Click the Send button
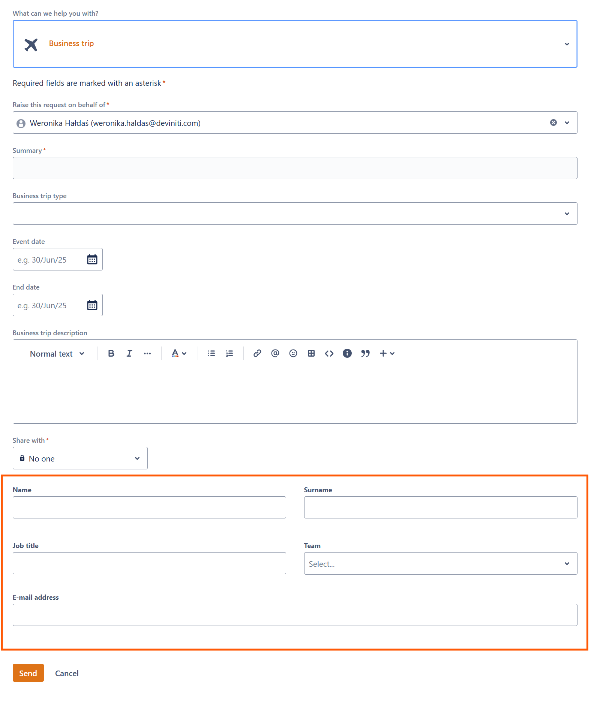Image resolution: width=591 pixels, height=705 pixels. click(x=28, y=673)
